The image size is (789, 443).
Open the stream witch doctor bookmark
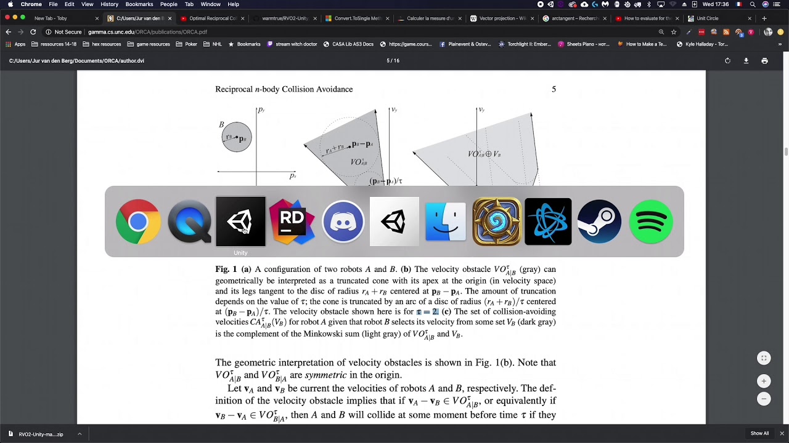292,44
